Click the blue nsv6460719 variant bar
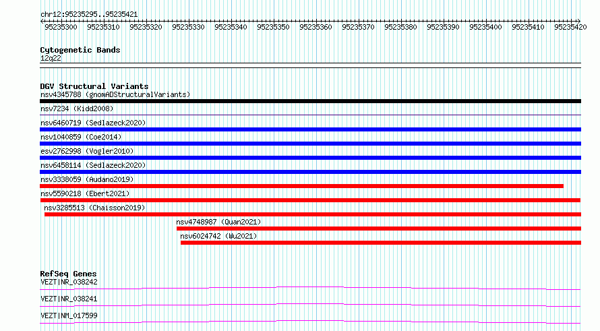Image resolution: width=600 pixels, height=331 pixels. pos(310,129)
